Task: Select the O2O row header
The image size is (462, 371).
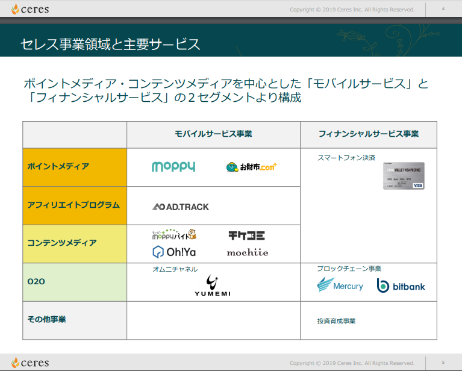Action: click(x=75, y=282)
